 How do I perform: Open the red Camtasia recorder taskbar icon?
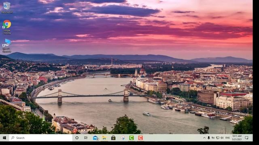(140, 138)
